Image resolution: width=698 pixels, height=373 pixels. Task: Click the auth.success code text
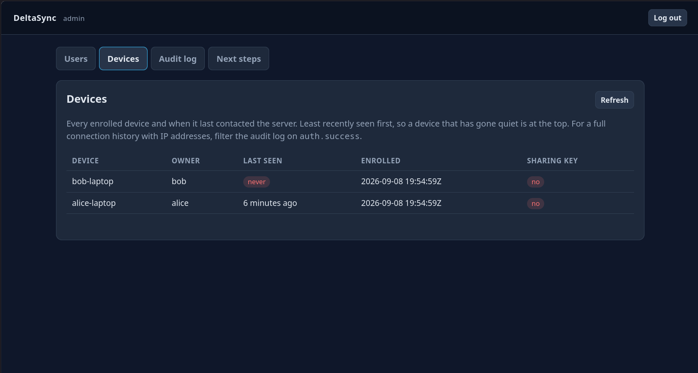pyautogui.click(x=330, y=136)
